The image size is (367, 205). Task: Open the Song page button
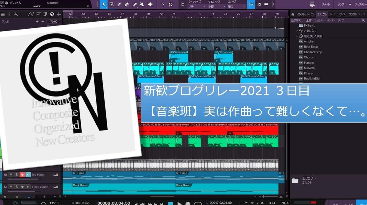pos(341,5)
